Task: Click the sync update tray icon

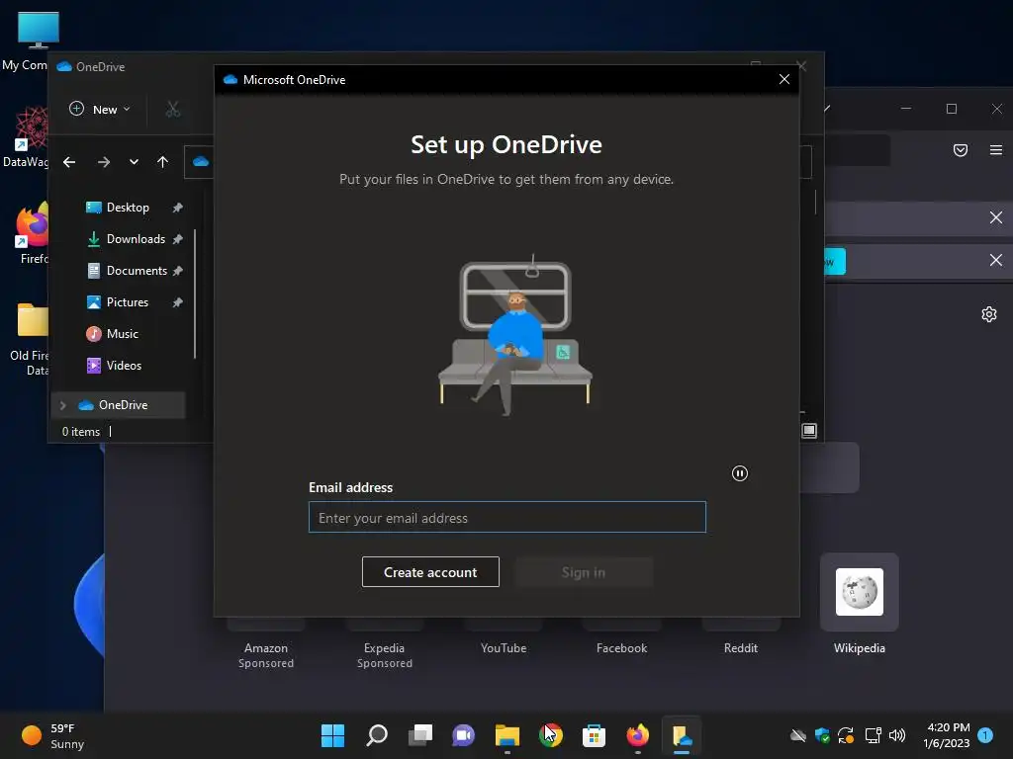Action: click(x=846, y=735)
